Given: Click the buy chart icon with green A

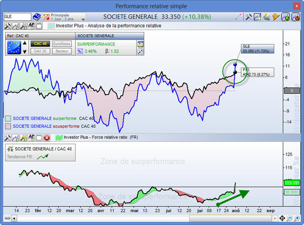Looking at the screenshot, I should click(x=285, y=17).
